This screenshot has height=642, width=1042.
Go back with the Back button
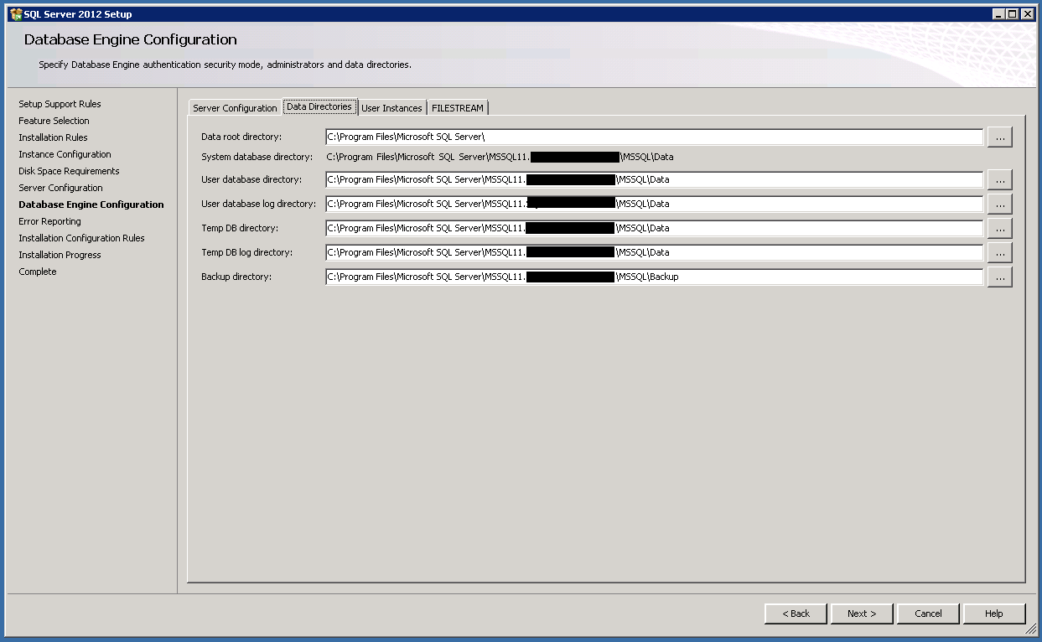[x=796, y=614]
